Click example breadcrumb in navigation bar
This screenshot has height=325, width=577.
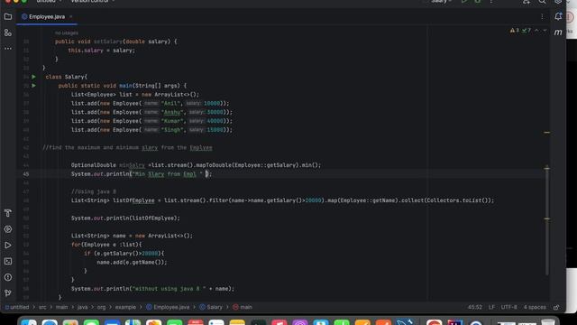125,307
